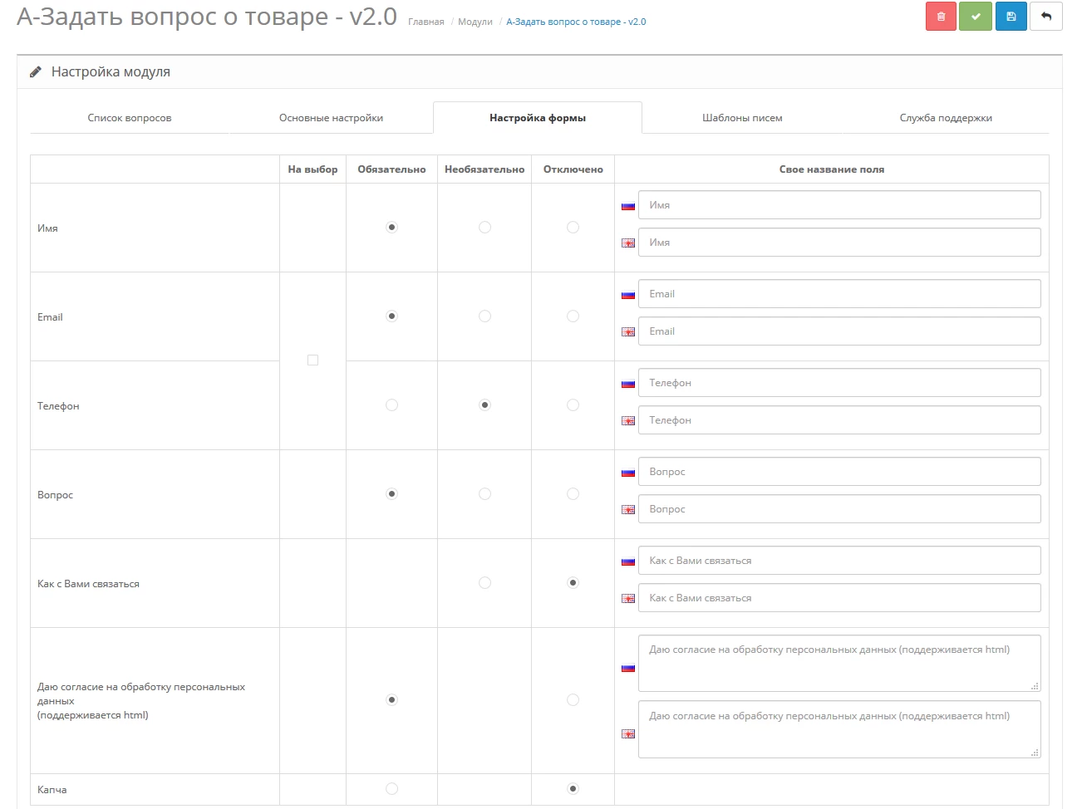This screenshot has width=1077, height=809.
Task: Set Вопрос field to Необязательно
Action: point(484,493)
